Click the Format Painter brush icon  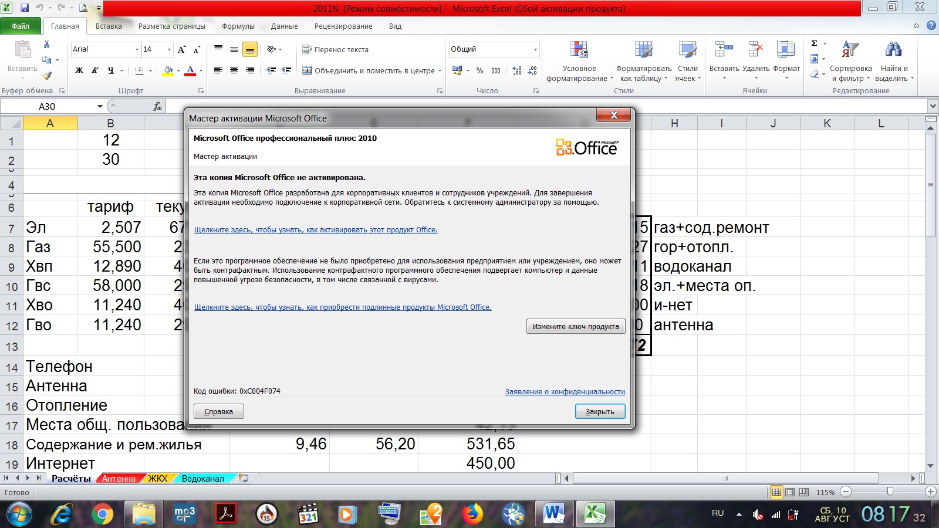point(47,75)
